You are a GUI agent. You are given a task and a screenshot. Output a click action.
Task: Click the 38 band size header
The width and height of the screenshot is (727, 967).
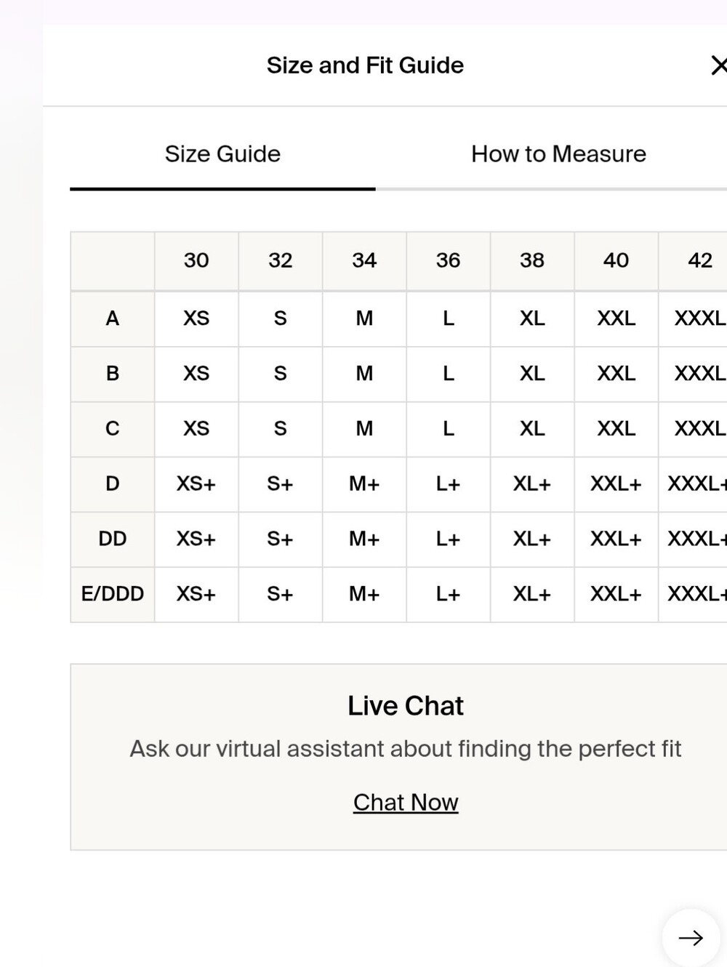(x=532, y=260)
